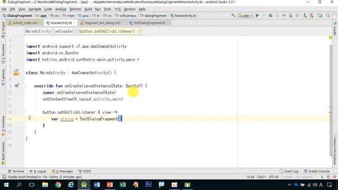Open the Navigate menu
The height and width of the screenshot is (190, 338).
pos(35,9)
